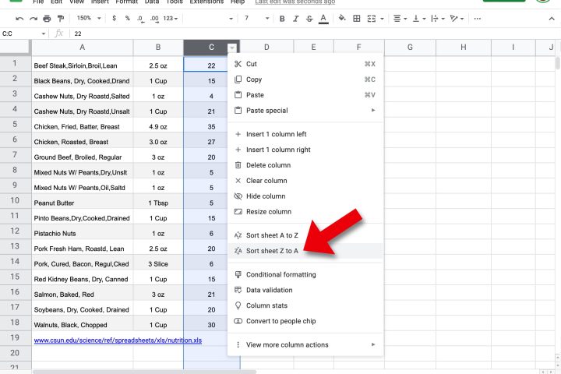Click the Print icon in the toolbar

[x=47, y=18]
